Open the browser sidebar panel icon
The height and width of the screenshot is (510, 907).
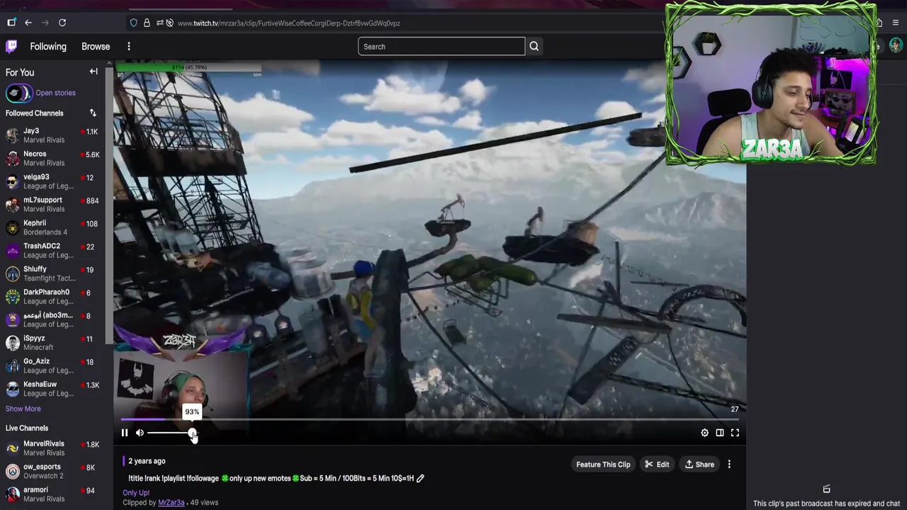pyautogui.click(x=11, y=23)
